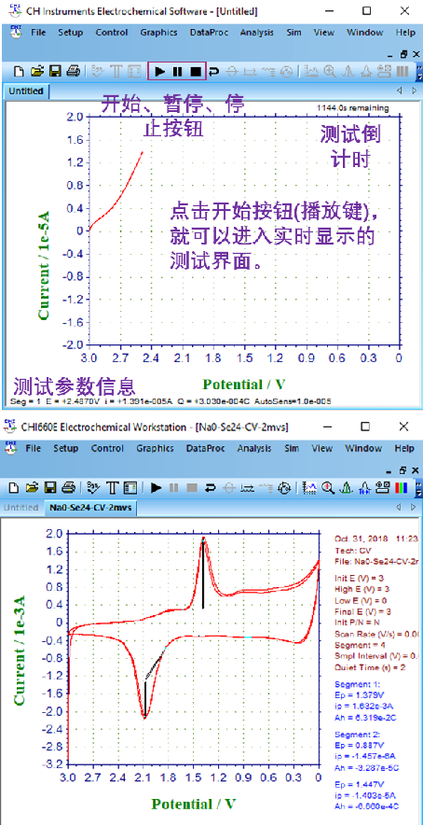This screenshot has width=423, height=826.
Task: Open View menu in CH Instruments window
Action: point(323,32)
